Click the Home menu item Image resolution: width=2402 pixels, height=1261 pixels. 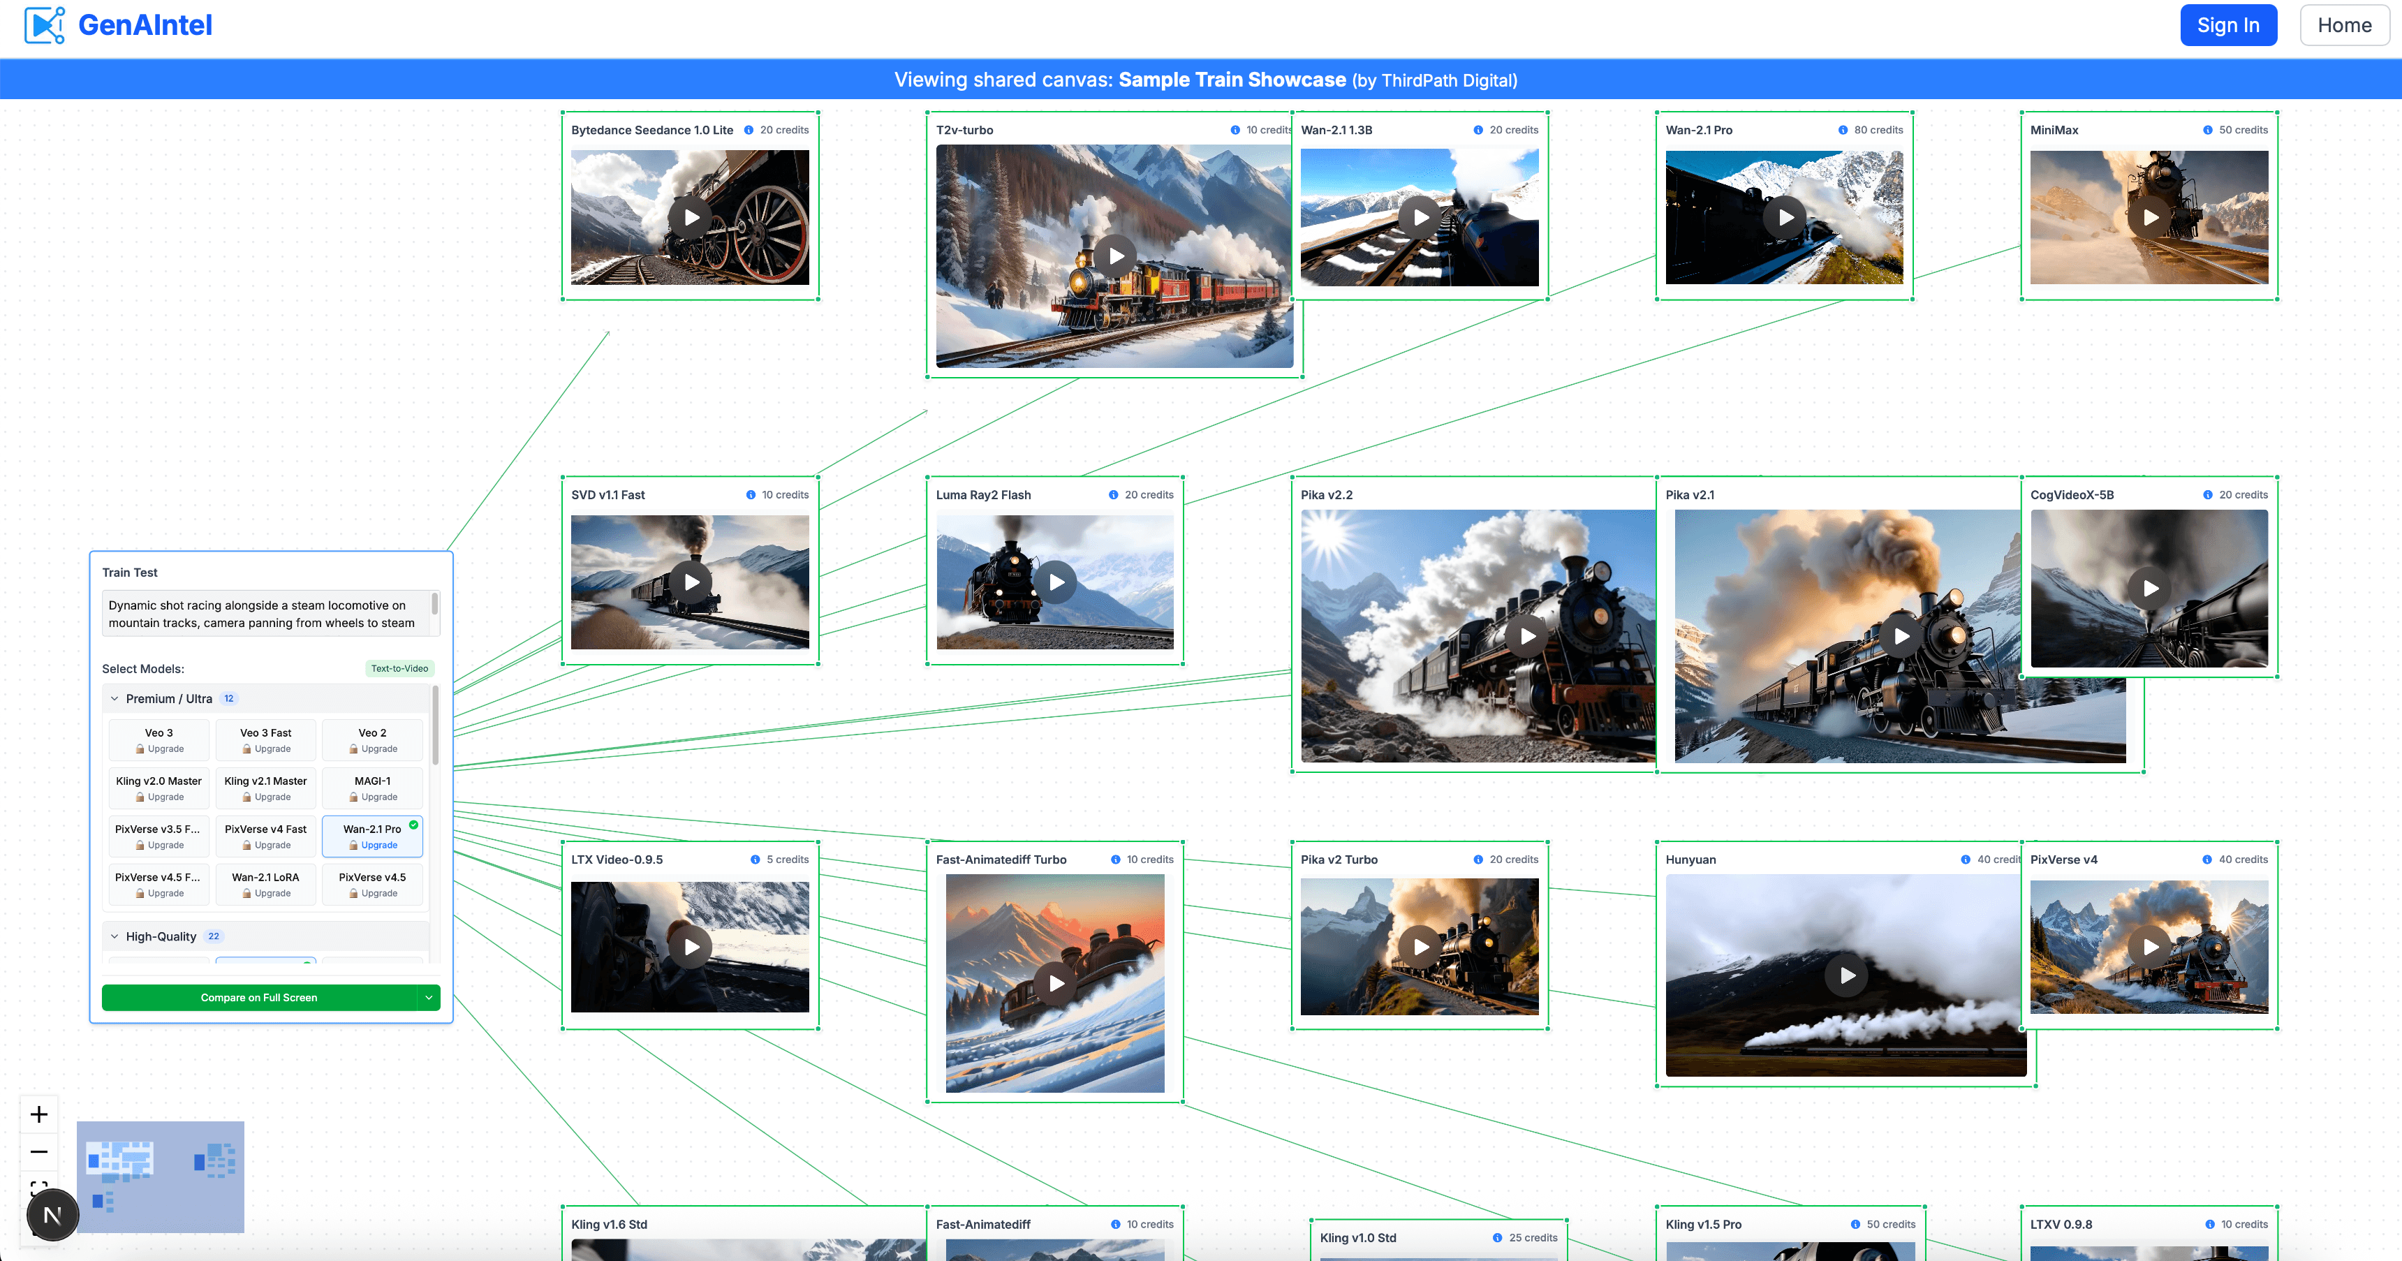[x=2344, y=25]
